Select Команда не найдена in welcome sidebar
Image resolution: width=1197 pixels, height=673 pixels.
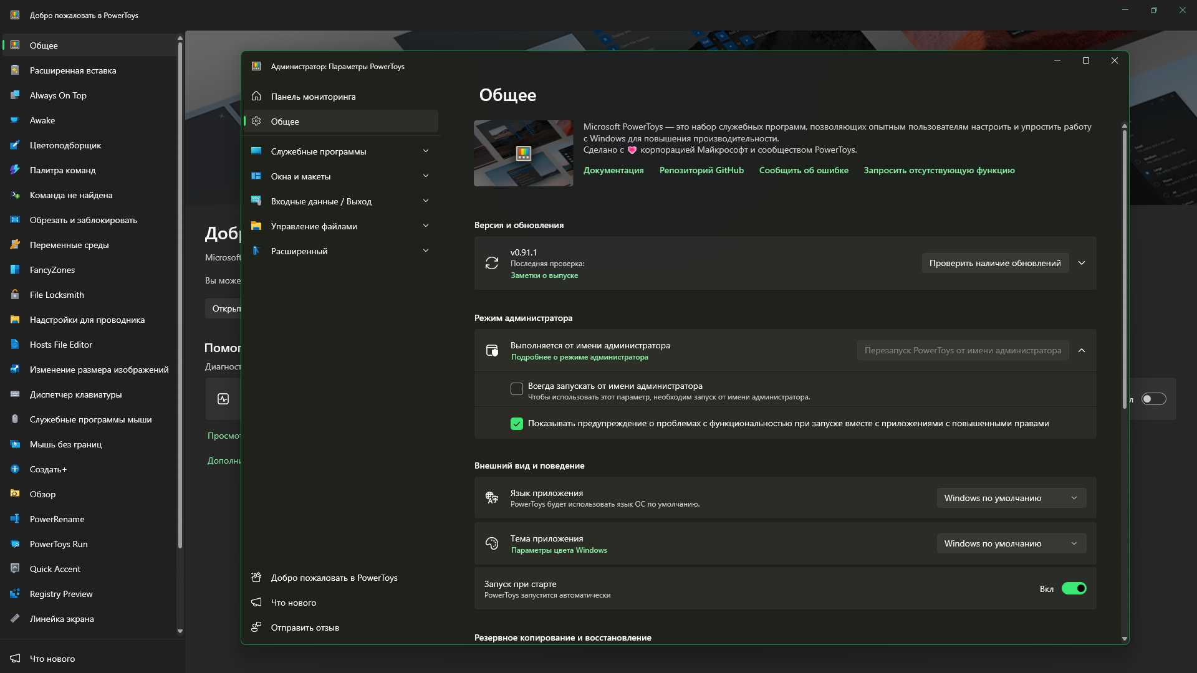(90, 195)
